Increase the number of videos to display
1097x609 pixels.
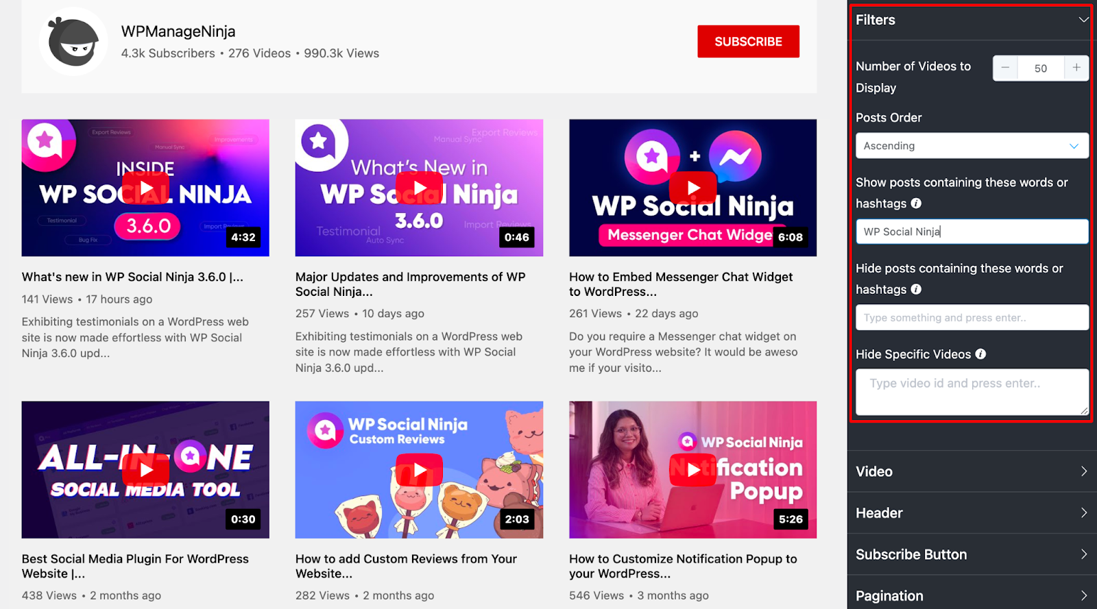pyautogui.click(x=1076, y=68)
